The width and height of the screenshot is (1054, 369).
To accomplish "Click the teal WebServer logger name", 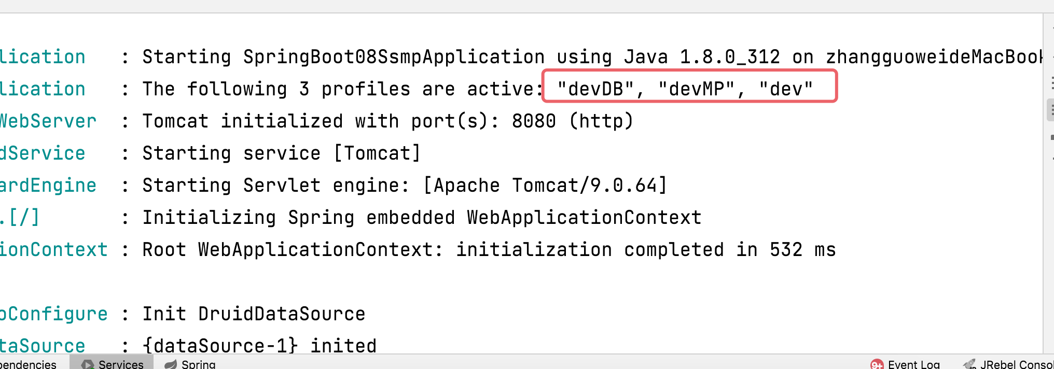I will 48,121.
